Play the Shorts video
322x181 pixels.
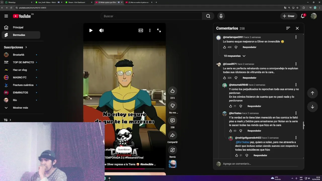91,30
